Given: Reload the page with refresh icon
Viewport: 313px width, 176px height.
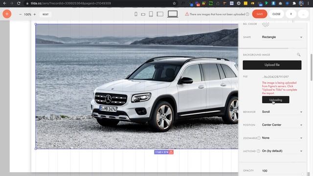Looking at the screenshot, I should (x=19, y=3).
